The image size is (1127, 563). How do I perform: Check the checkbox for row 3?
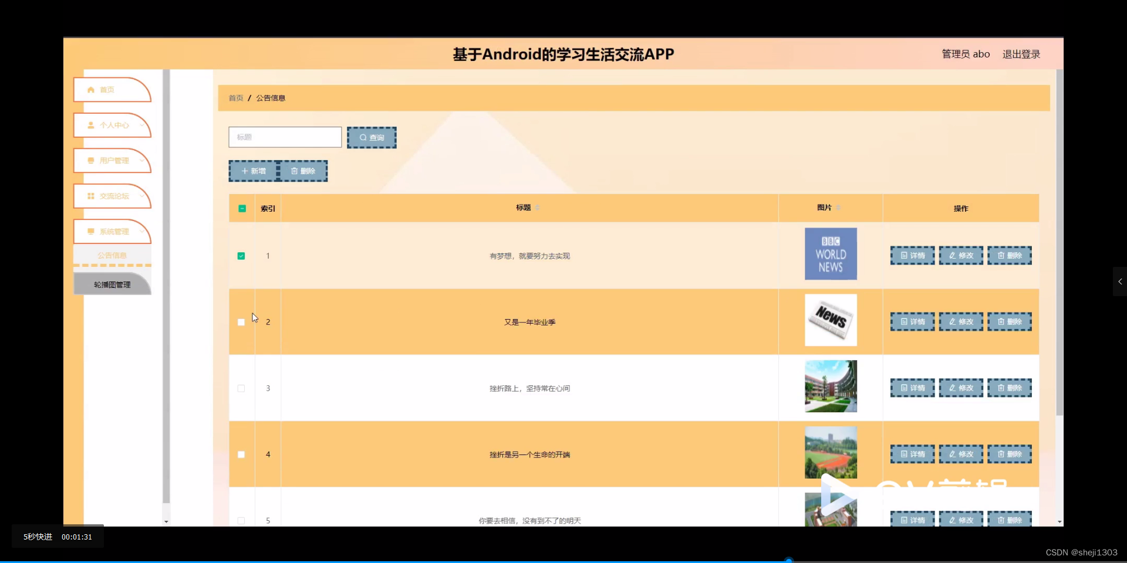(241, 388)
